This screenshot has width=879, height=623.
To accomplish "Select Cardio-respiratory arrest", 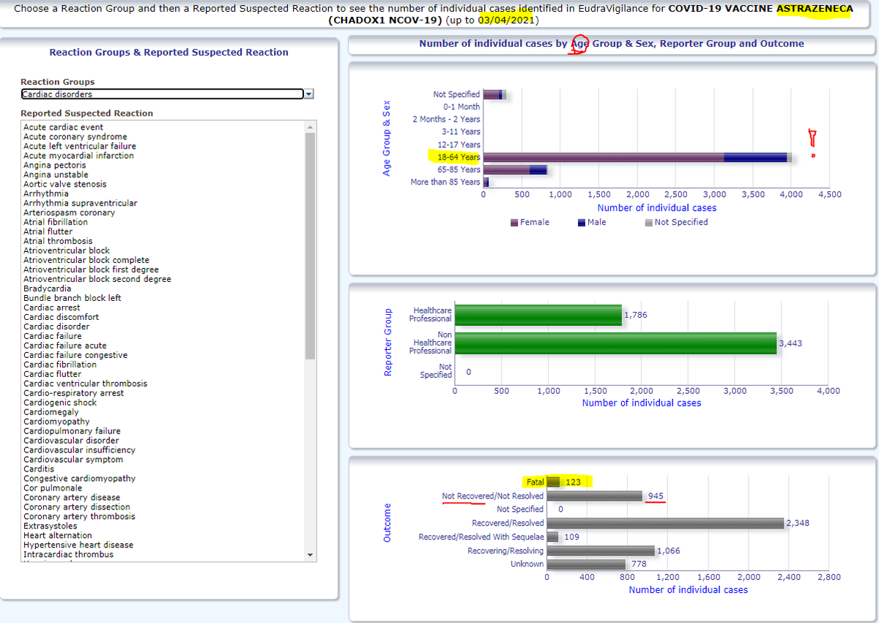I will pyautogui.click(x=73, y=393).
